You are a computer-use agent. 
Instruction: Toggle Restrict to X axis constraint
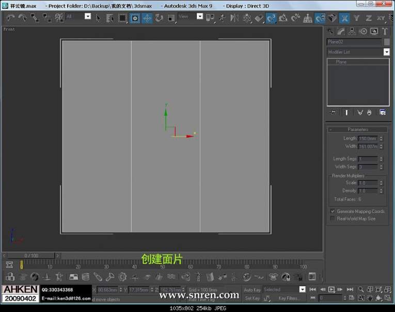344,18
